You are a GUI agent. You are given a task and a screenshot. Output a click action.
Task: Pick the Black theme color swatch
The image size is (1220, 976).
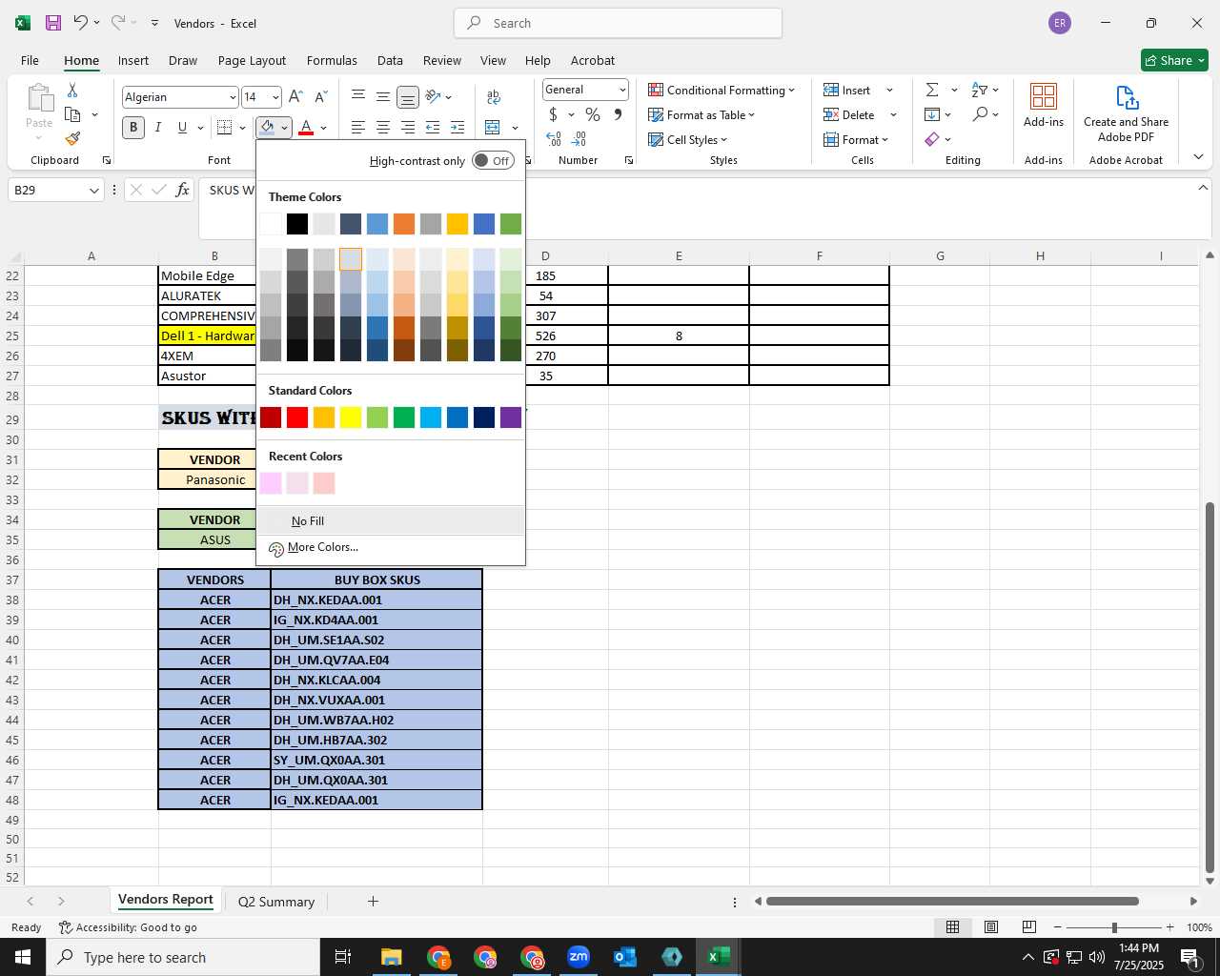pos(297,224)
